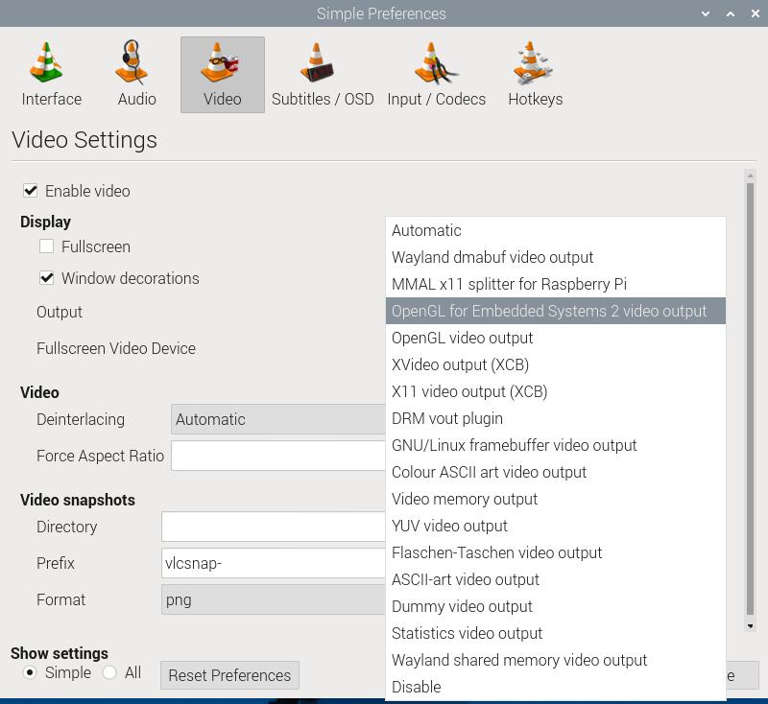Choose ASCII-art video output option
This screenshot has width=768, height=704.
556,579
